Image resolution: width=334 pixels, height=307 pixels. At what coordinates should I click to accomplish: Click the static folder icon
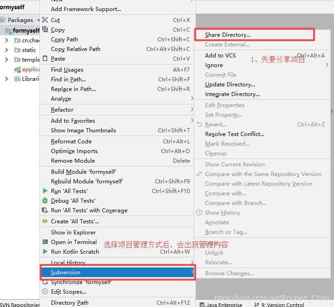click(x=17, y=50)
